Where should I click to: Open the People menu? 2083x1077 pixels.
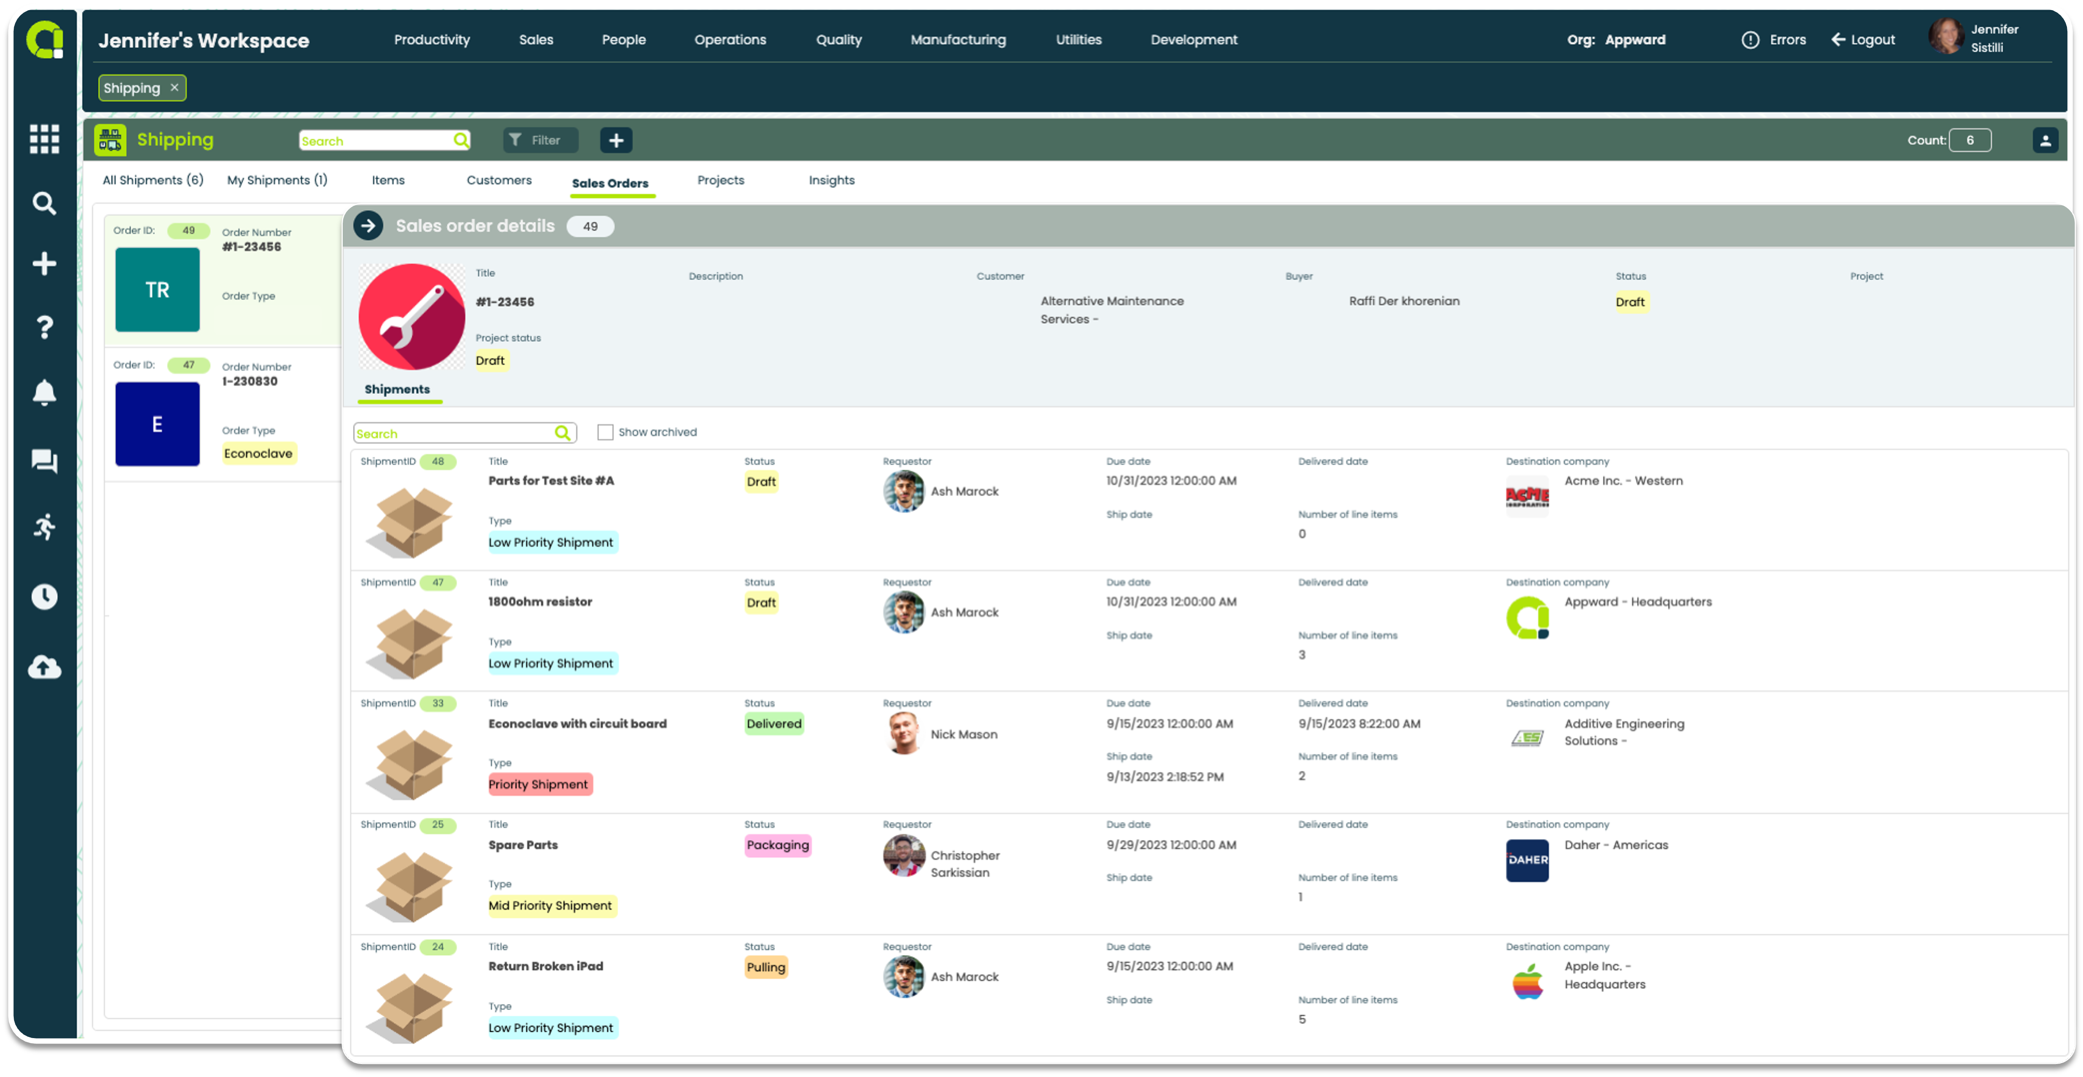(x=624, y=40)
